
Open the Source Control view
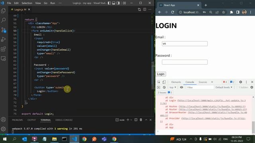pos(4,30)
